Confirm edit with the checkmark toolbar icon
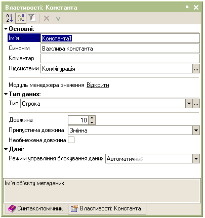The width and height of the screenshot is (205, 218). [59, 18]
